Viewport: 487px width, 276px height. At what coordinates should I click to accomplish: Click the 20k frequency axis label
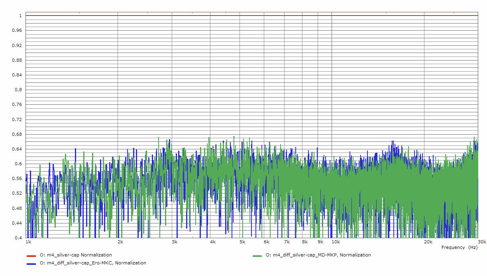click(428, 242)
